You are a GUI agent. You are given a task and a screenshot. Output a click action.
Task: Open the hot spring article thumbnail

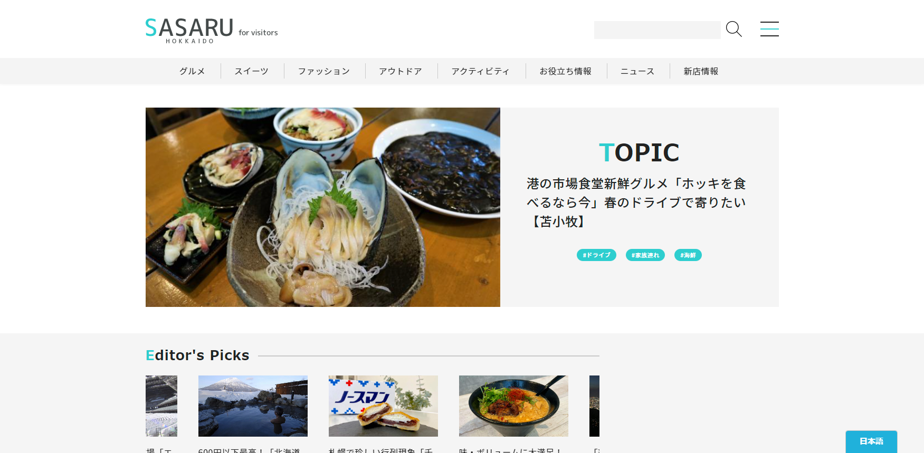(253, 406)
